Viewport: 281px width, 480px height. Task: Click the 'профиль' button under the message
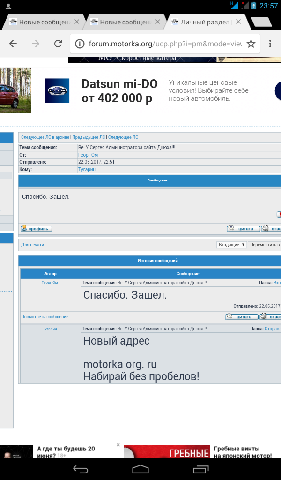[x=37, y=229]
